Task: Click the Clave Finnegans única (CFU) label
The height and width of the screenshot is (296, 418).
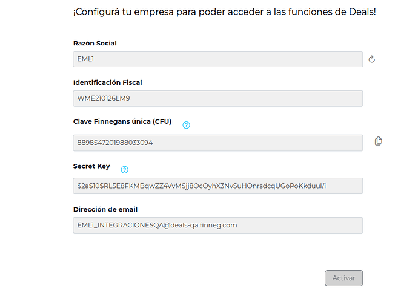Action: tap(122, 121)
